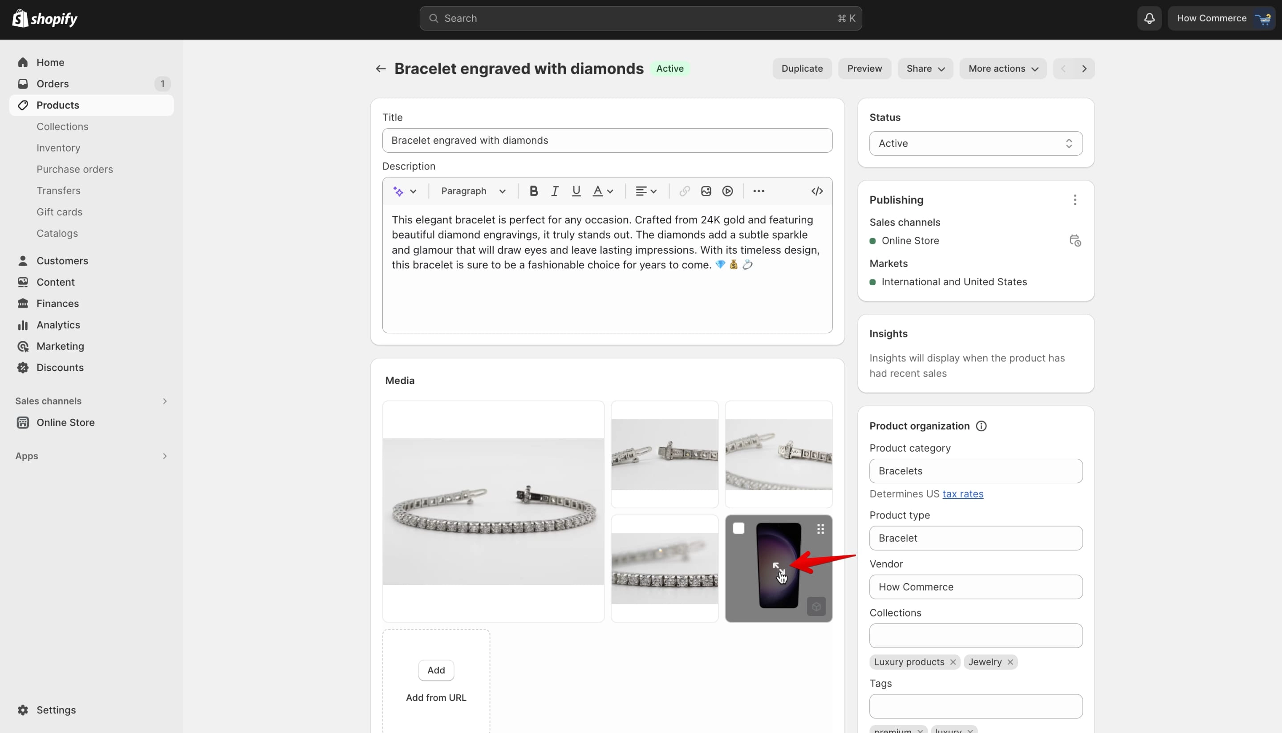Open Settings from the sidebar
The image size is (1282, 733).
[55, 710]
